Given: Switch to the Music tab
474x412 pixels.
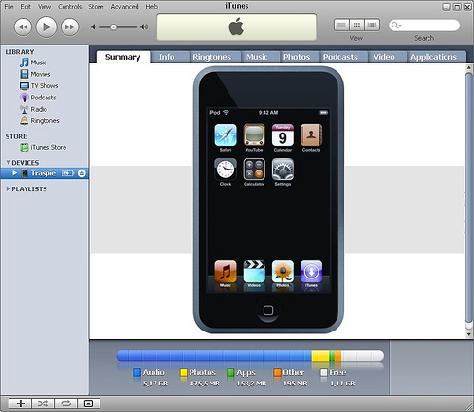Looking at the screenshot, I should pos(257,57).
